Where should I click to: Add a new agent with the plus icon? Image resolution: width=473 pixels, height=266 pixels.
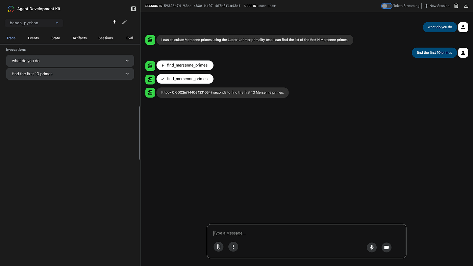click(115, 22)
